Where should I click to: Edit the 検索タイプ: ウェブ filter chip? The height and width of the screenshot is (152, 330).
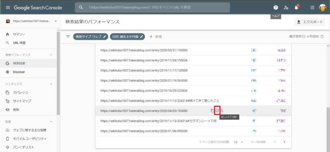click(x=90, y=36)
